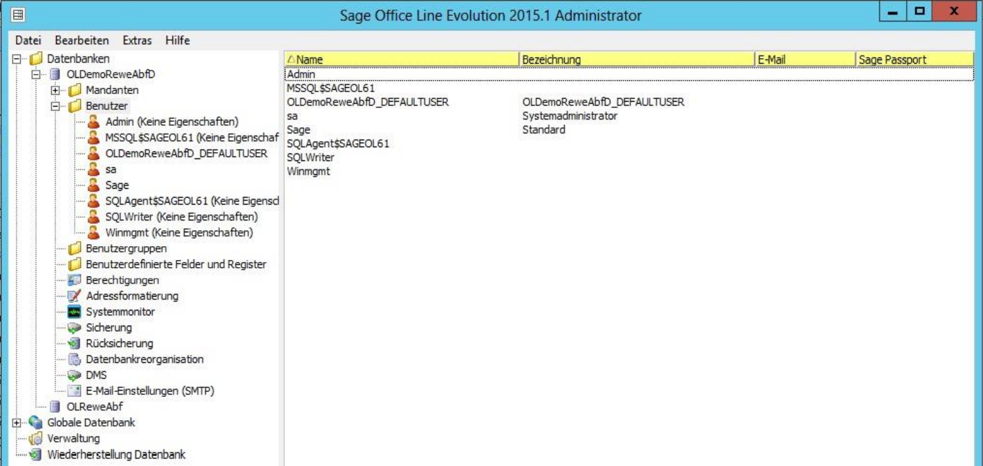Click the OLReweAbf database icon
983x466 pixels.
[x=55, y=407]
